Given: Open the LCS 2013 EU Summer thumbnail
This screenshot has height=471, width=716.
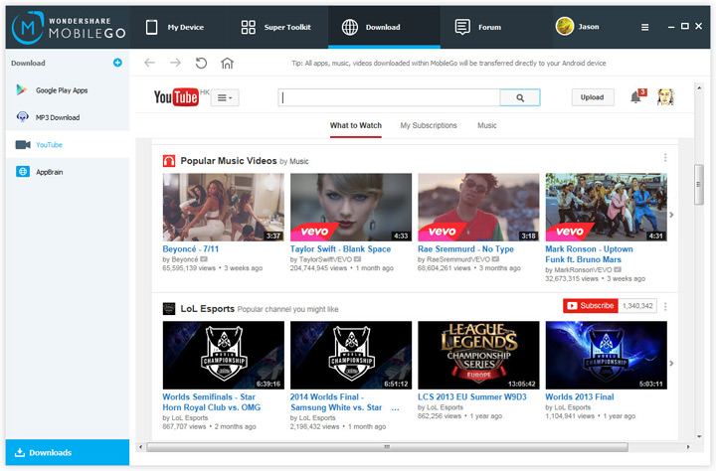Looking at the screenshot, I should click(x=478, y=355).
